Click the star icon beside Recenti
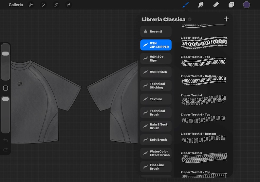This screenshot has width=260, height=182. (x=145, y=31)
